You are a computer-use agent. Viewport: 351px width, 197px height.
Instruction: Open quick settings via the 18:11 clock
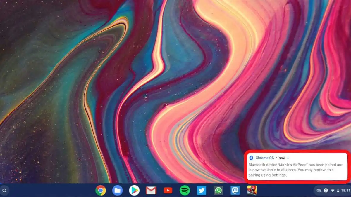[345, 191]
